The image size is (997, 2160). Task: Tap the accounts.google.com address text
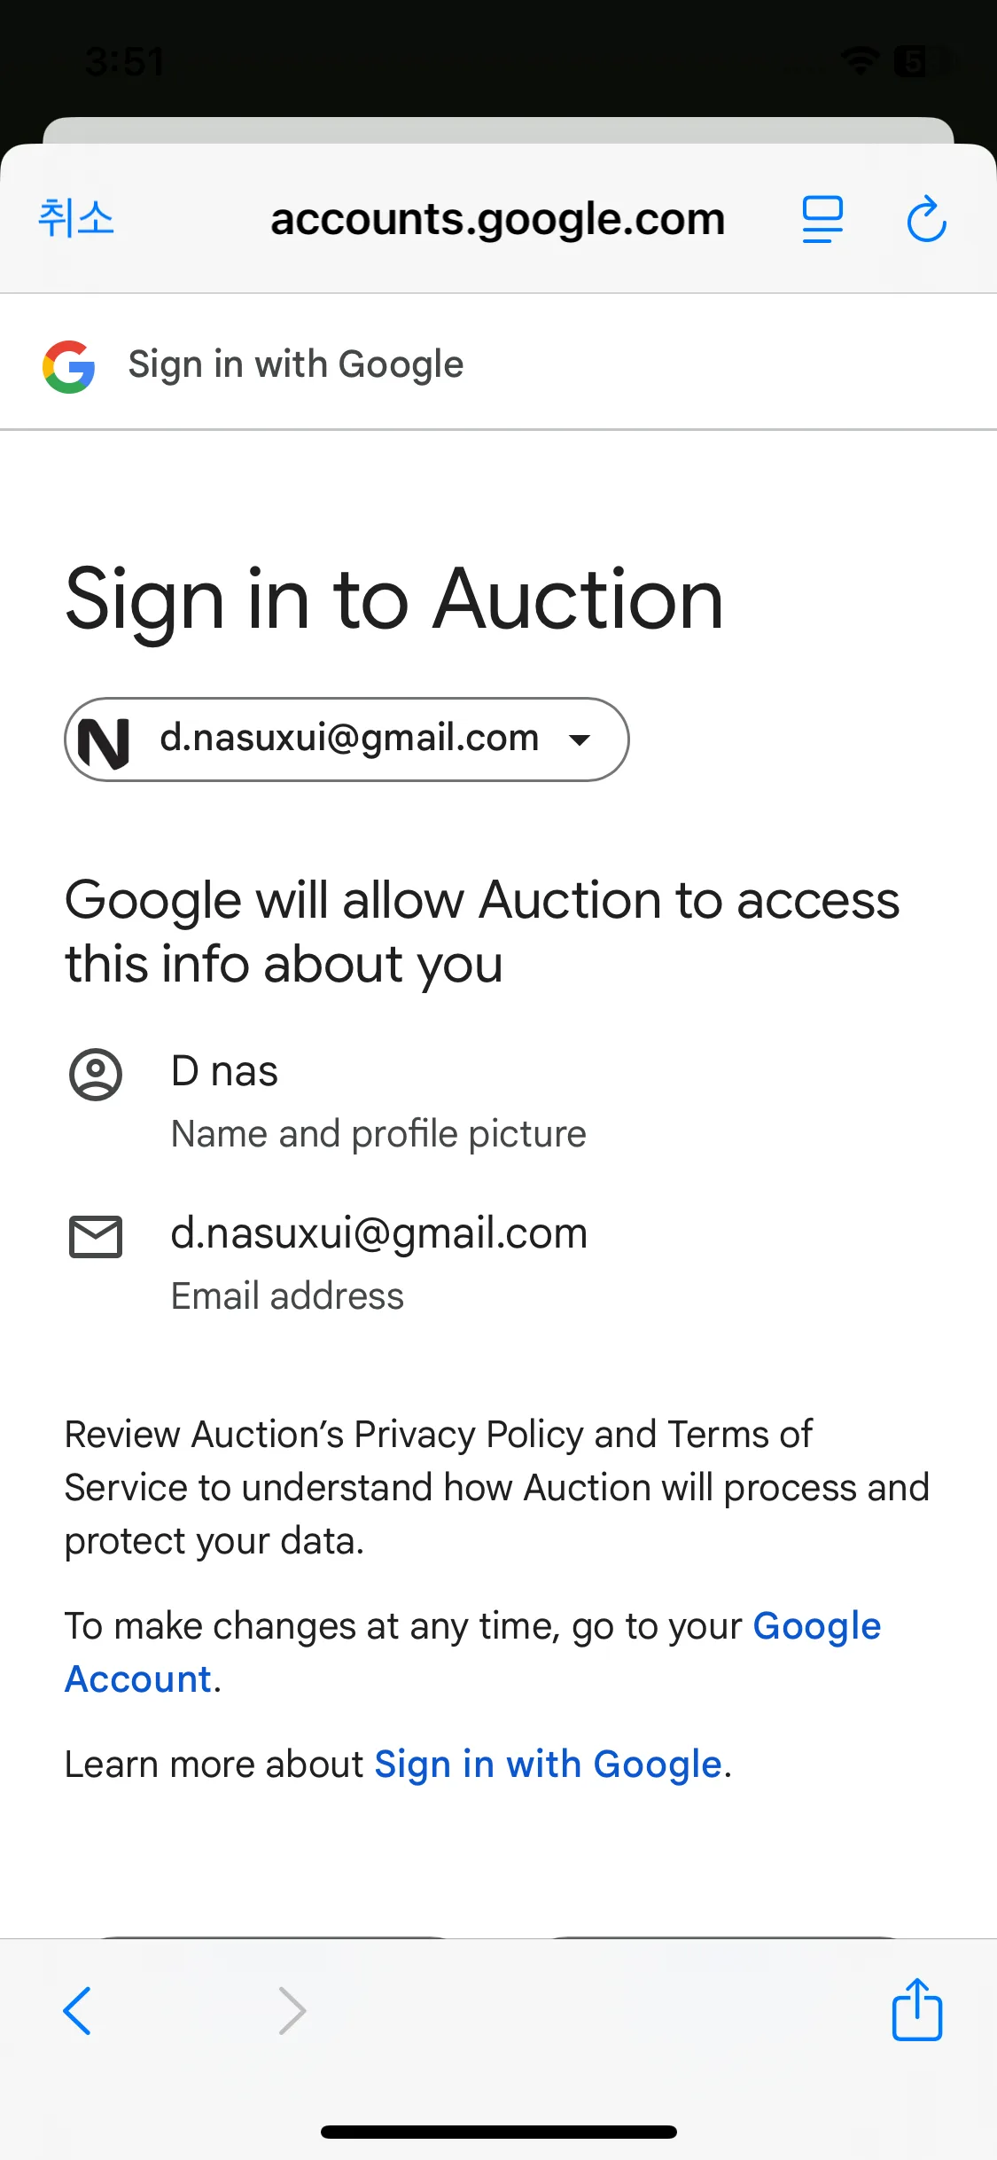[x=498, y=219]
